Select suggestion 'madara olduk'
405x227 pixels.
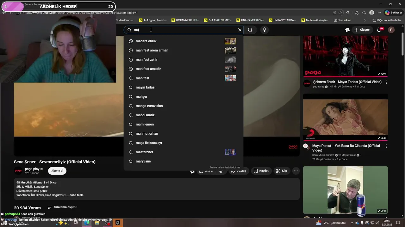184,41
